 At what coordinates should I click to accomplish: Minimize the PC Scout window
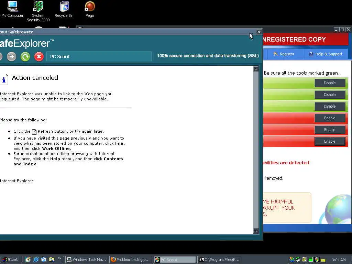tap(336, 30)
